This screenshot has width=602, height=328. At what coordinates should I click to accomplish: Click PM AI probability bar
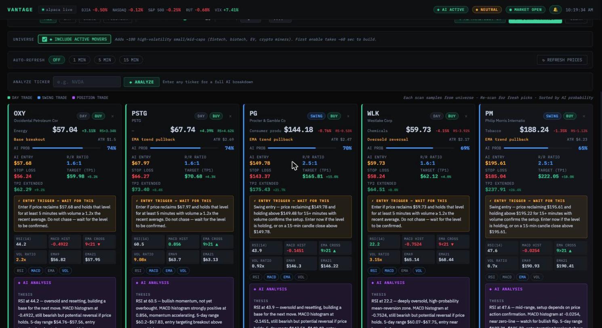(x=538, y=148)
